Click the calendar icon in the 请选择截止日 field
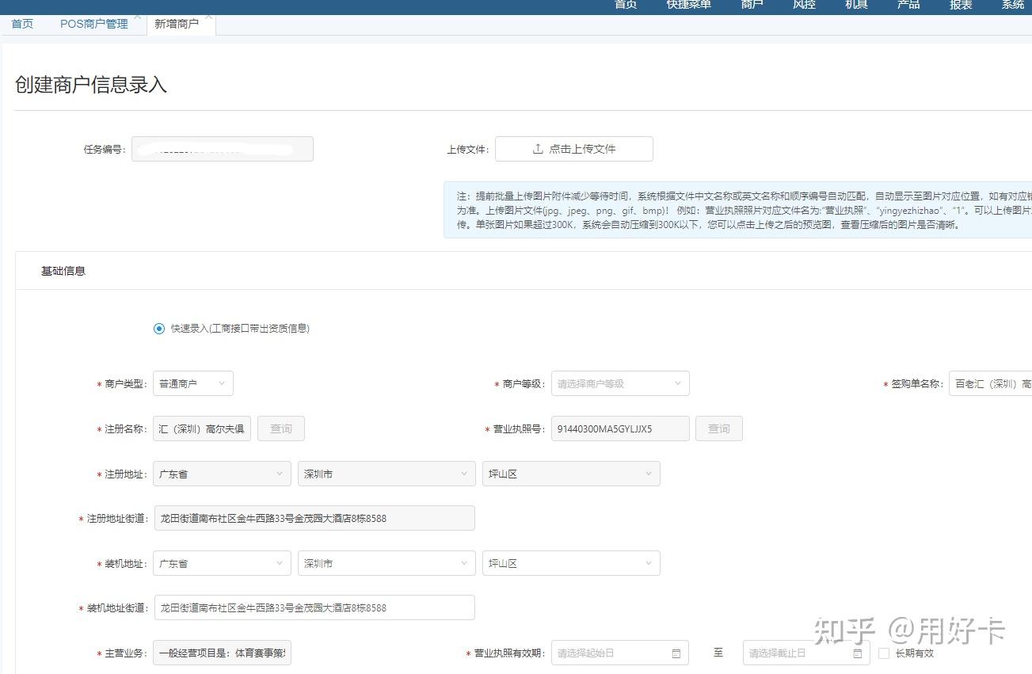The image size is (1032, 674). tap(858, 653)
